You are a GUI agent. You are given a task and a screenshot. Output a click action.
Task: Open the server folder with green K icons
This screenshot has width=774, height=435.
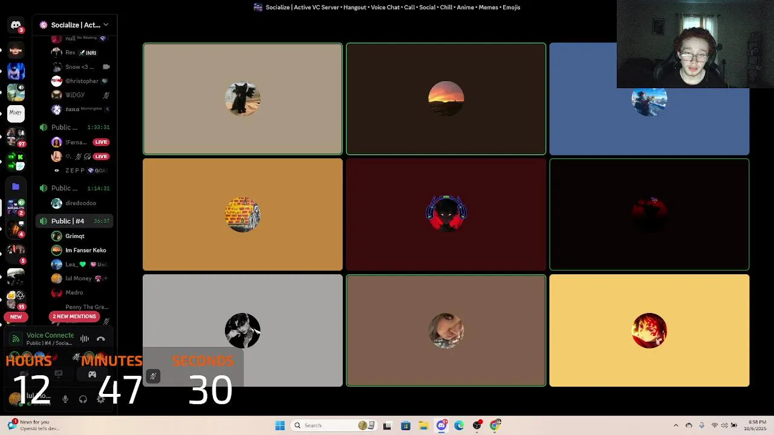coord(16,161)
